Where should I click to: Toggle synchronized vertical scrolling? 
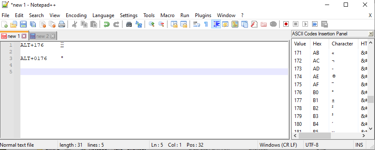coord(174,24)
